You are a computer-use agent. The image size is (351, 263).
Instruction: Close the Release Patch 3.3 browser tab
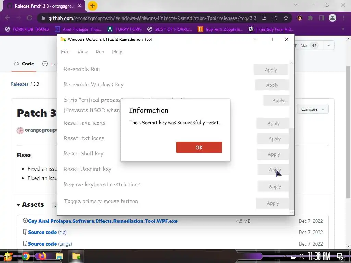80,6
